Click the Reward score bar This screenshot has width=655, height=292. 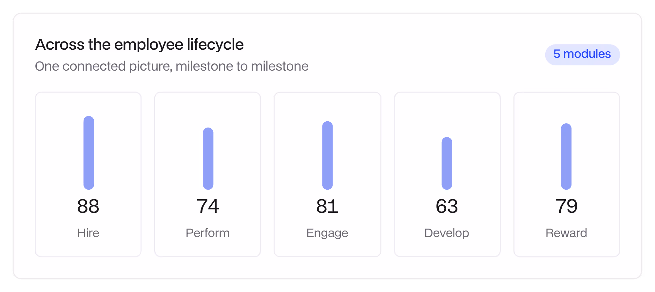[566, 156]
